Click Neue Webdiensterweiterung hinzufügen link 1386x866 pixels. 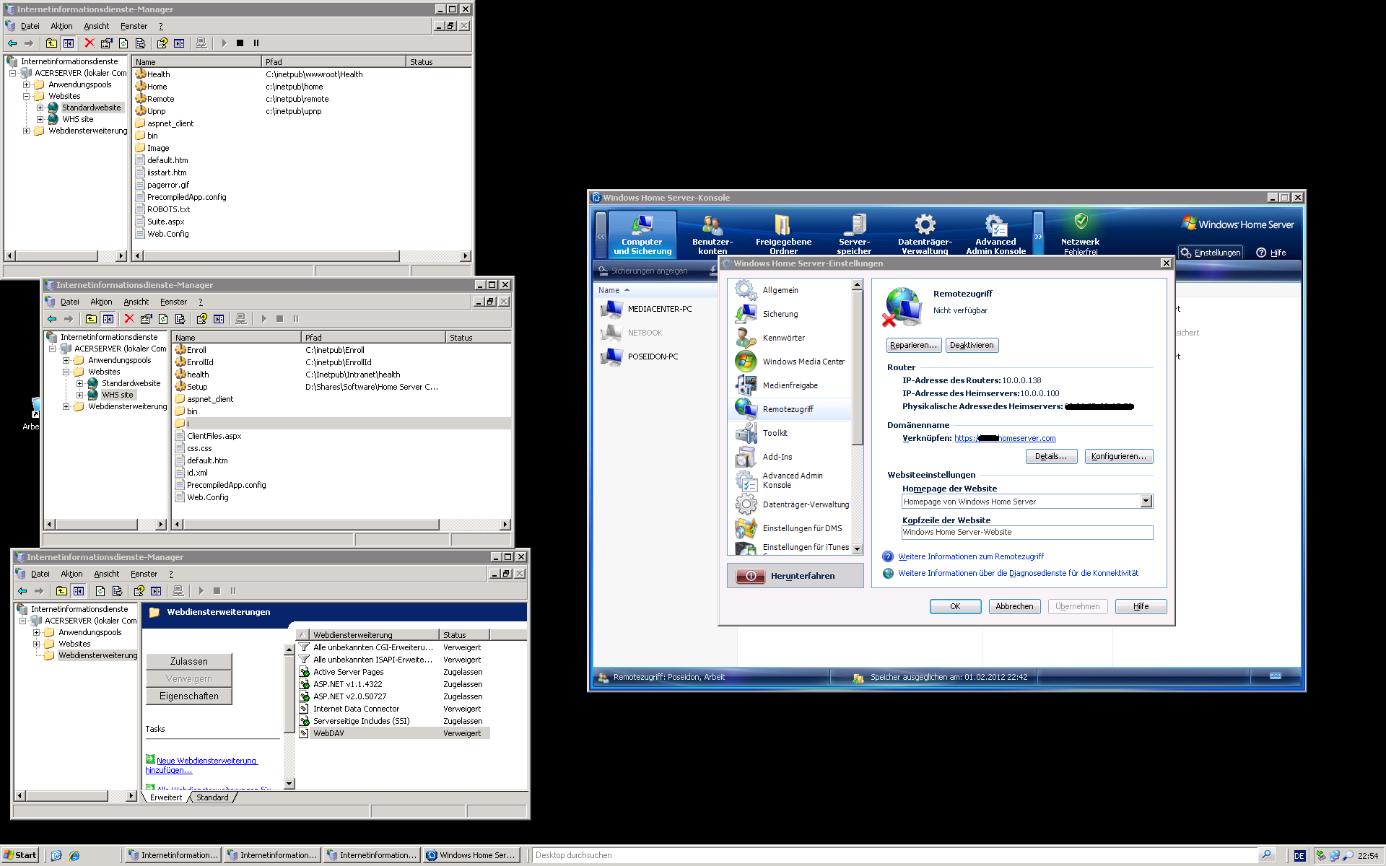coord(202,765)
